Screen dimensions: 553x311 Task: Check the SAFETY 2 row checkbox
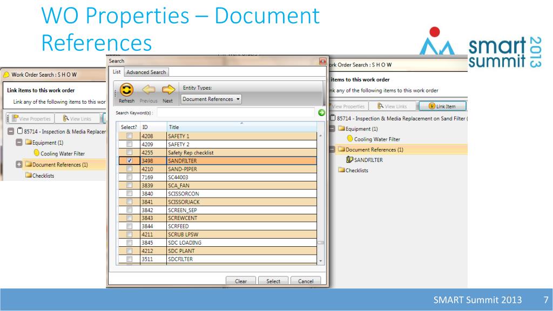point(130,144)
